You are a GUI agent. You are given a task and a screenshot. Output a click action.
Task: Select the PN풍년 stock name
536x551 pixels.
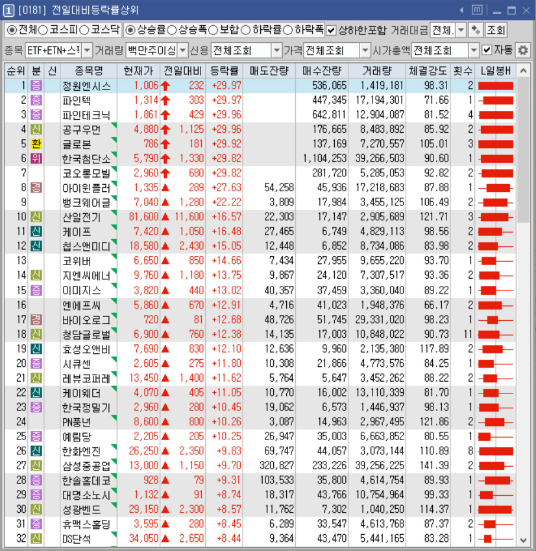click(77, 422)
